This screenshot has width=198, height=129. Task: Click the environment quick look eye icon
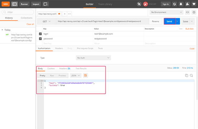187,12
